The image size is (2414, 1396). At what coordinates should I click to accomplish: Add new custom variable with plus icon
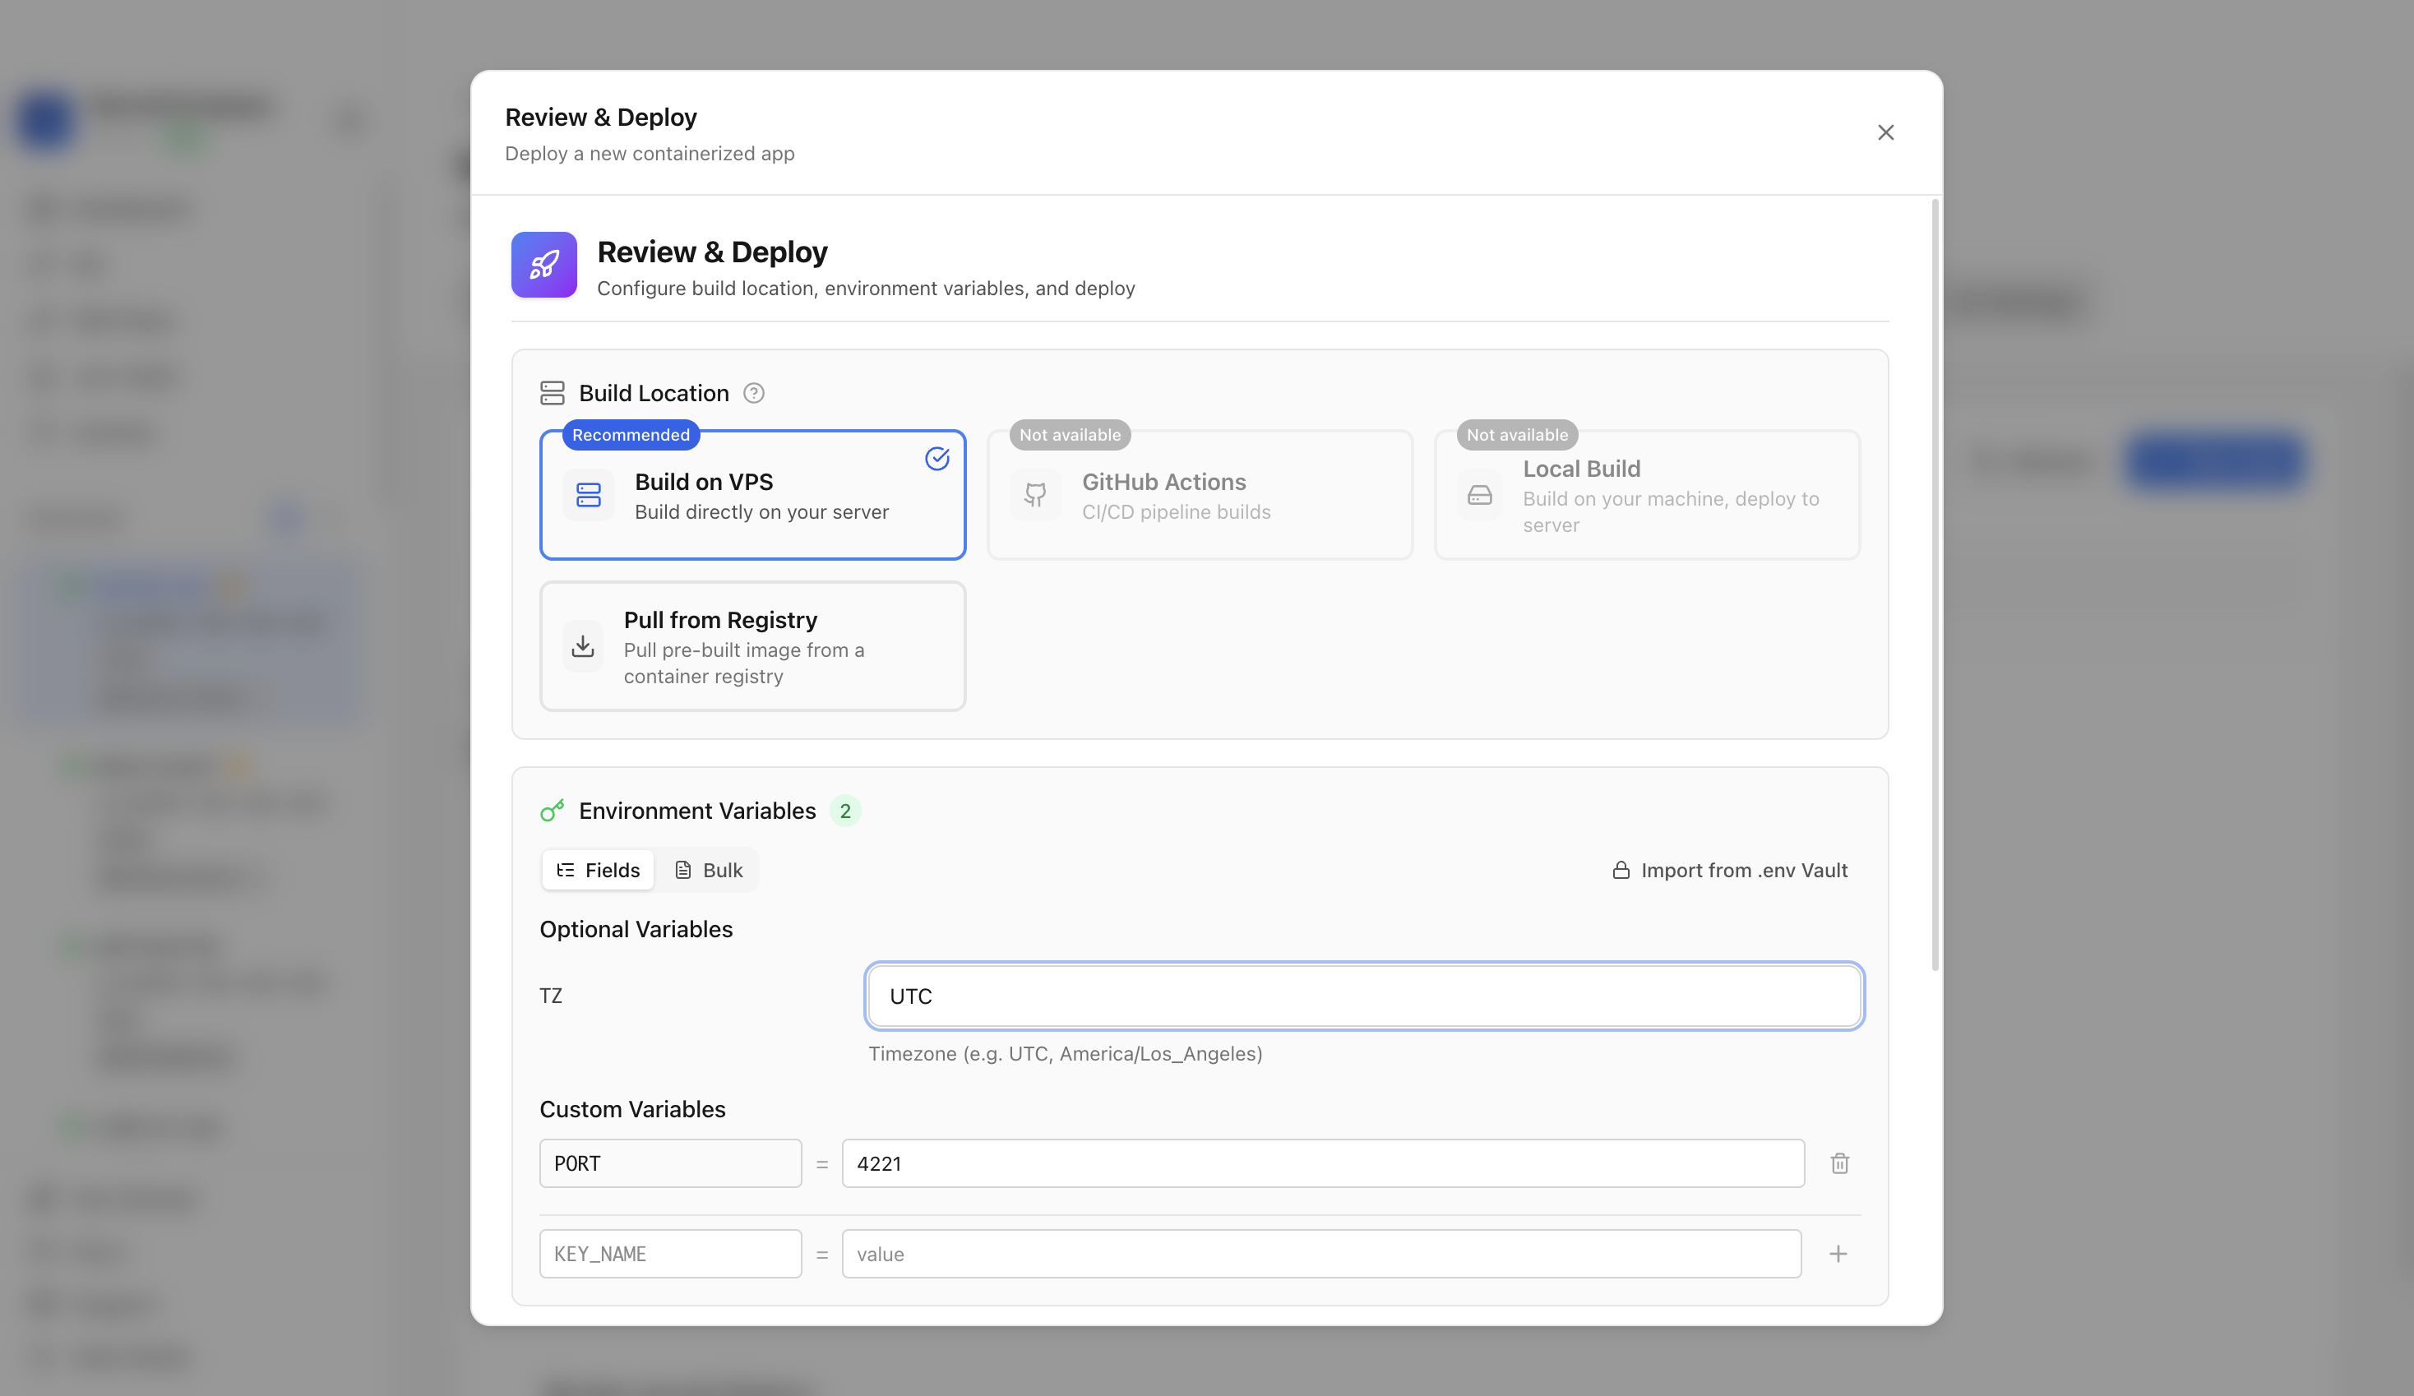1838,1253
